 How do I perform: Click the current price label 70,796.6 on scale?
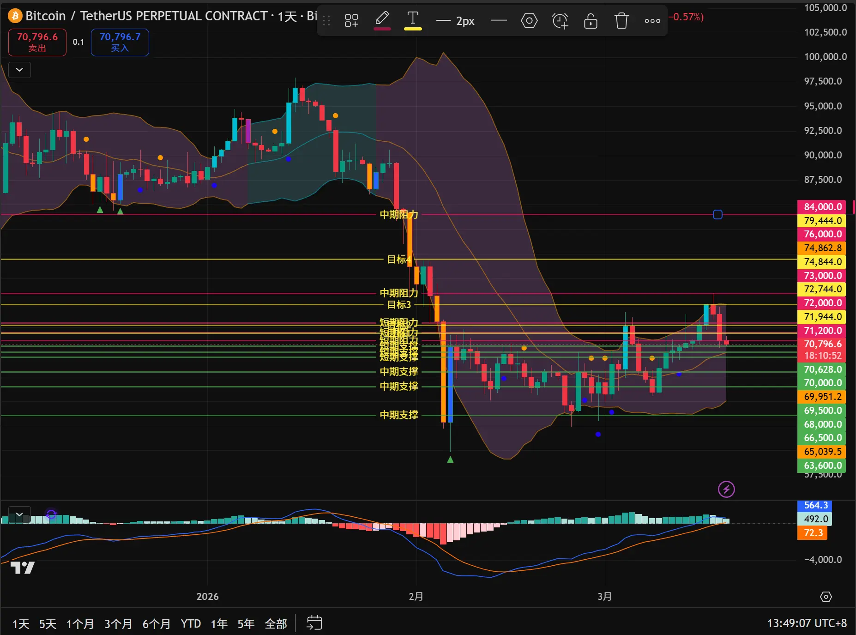pyautogui.click(x=822, y=344)
